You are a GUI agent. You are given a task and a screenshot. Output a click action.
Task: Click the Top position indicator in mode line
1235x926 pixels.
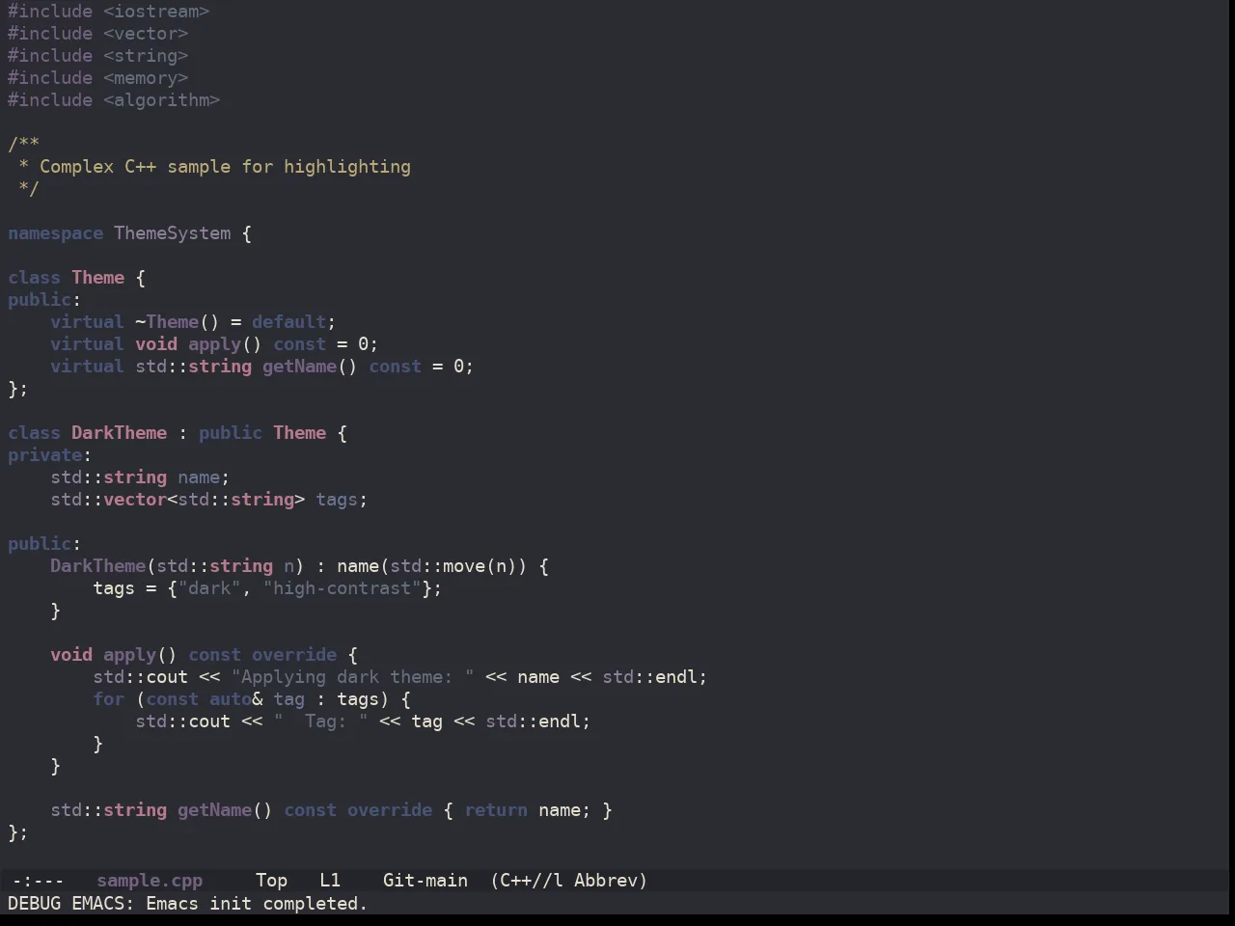tap(271, 881)
